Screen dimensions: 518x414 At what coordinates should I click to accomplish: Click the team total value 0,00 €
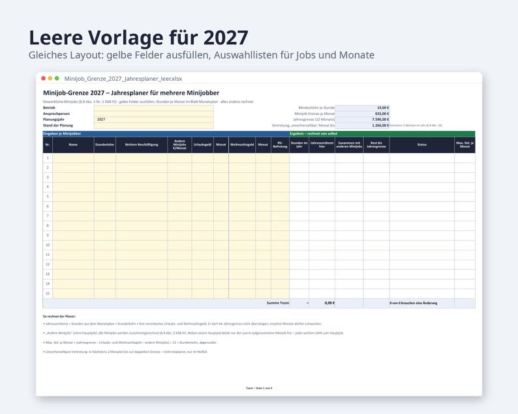coord(322,303)
